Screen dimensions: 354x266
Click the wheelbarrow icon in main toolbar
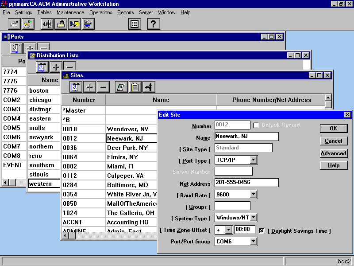point(88,24)
